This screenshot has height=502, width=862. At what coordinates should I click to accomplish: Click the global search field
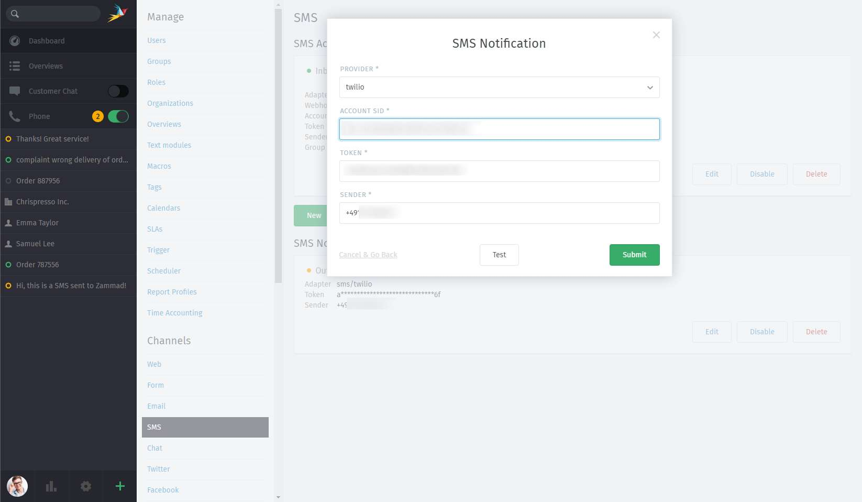(x=53, y=14)
